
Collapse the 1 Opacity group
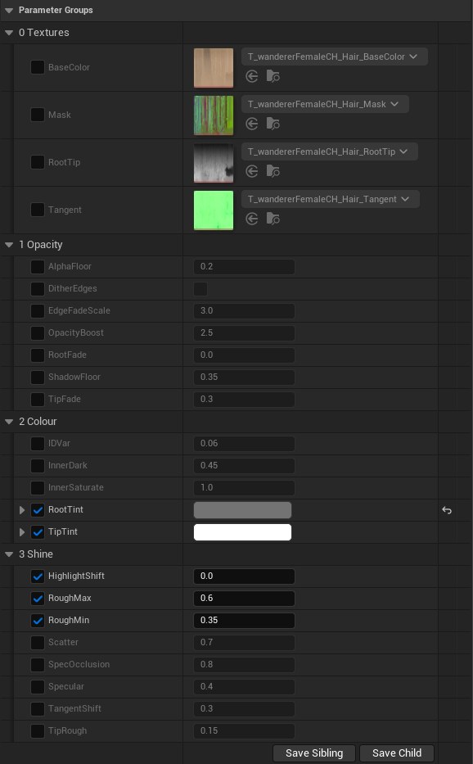9,245
